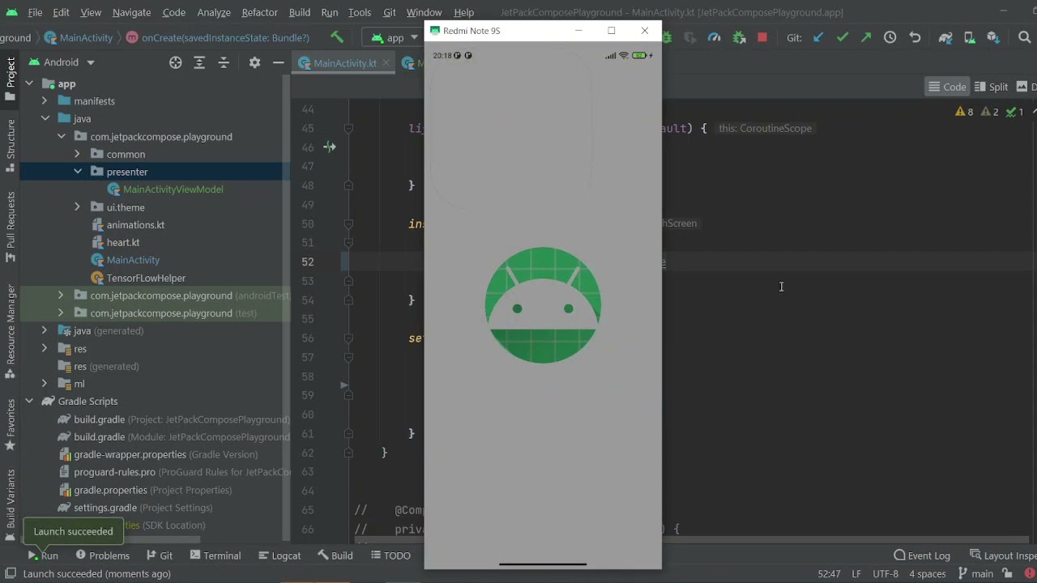
Task: Click the UTF-8 encoding selector
Action: point(885,573)
